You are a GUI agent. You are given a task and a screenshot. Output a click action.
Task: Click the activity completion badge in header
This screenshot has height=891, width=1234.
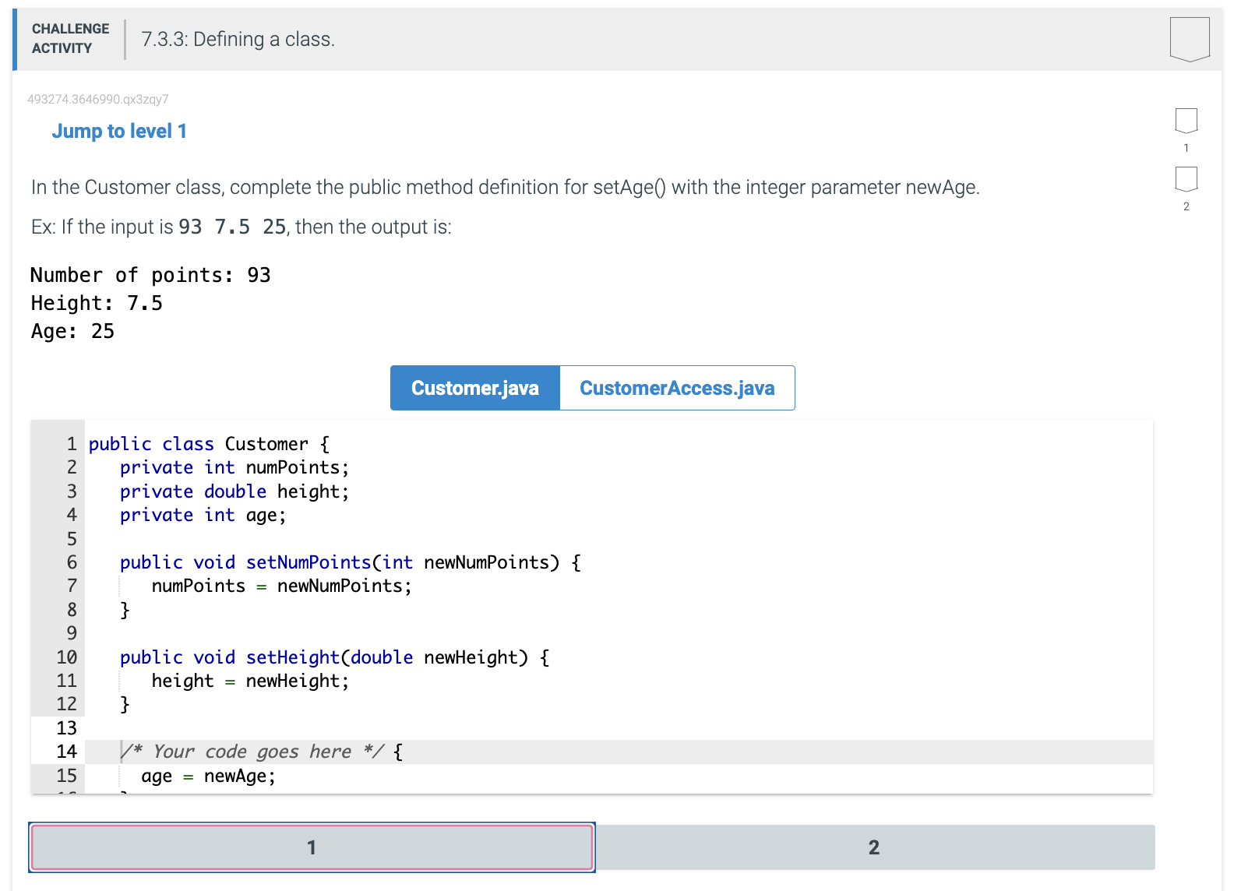(x=1190, y=39)
